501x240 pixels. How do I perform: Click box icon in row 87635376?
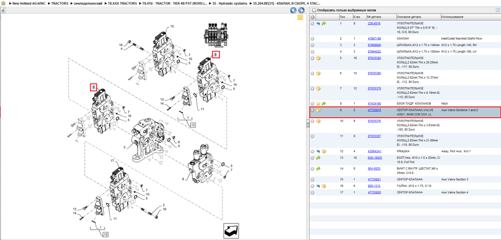point(318,121)
